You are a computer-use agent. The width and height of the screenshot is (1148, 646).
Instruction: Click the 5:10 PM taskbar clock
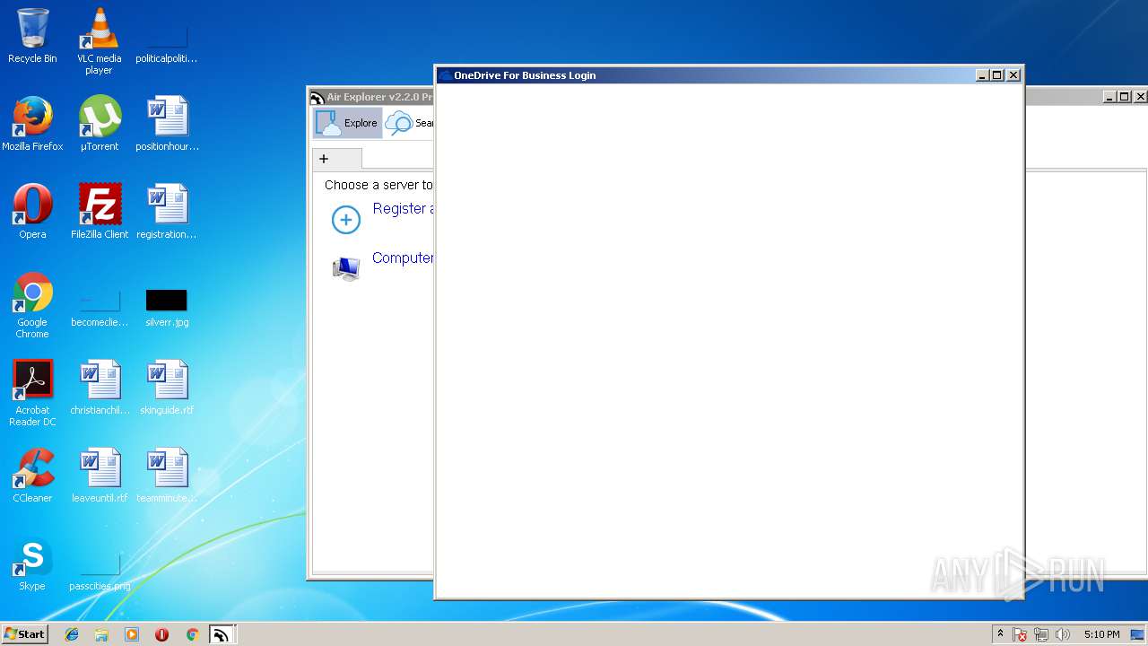coord(1101,634)
